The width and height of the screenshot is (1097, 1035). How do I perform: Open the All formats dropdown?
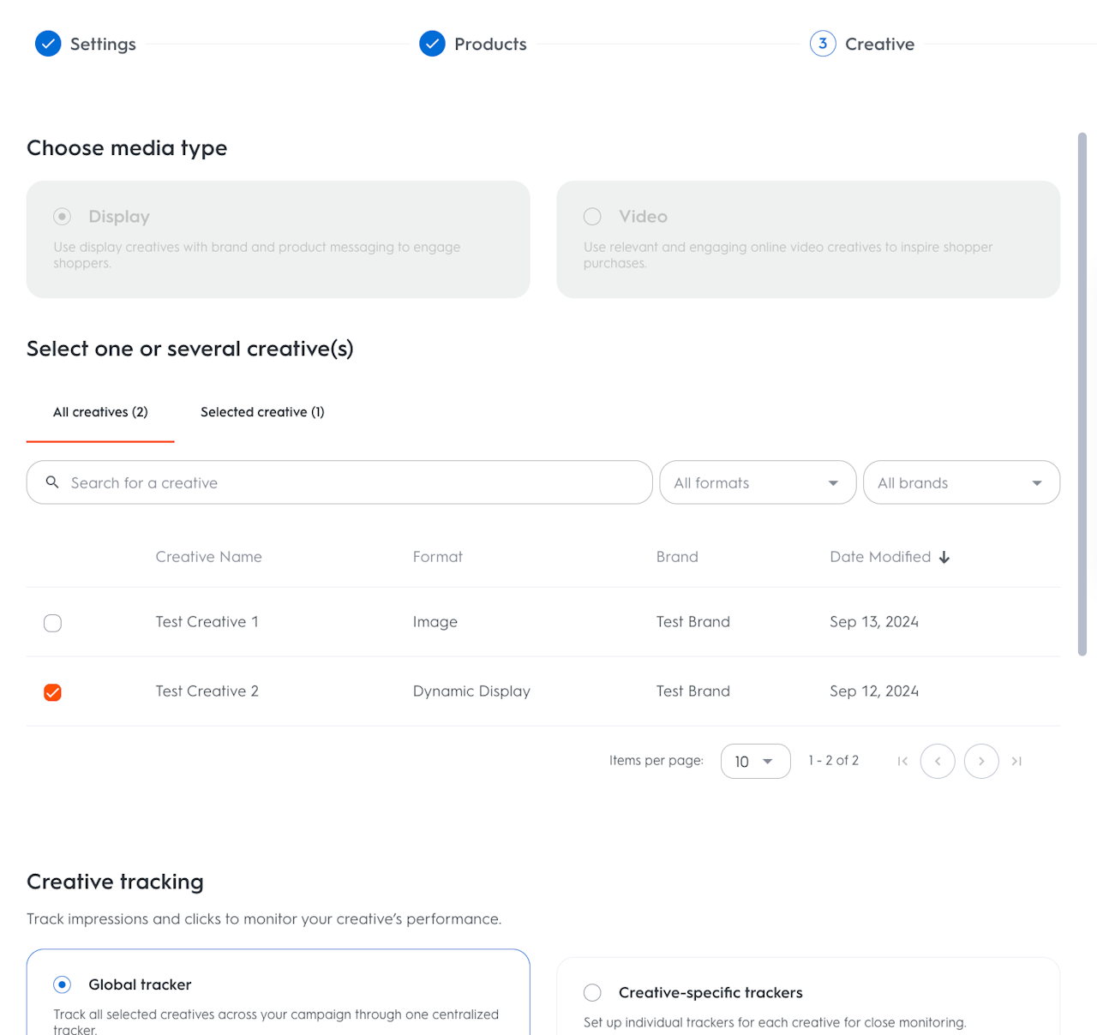tap(758, 482)
